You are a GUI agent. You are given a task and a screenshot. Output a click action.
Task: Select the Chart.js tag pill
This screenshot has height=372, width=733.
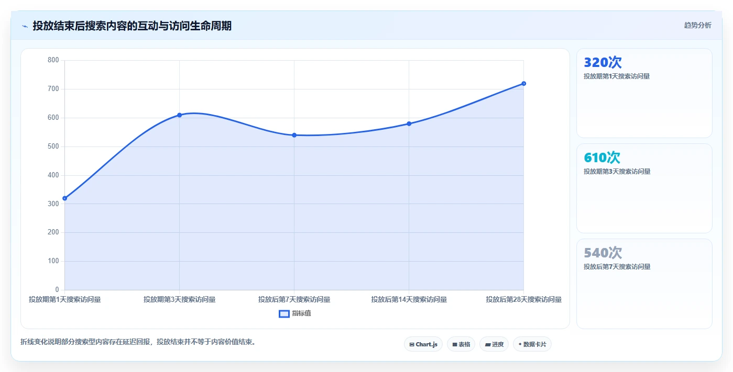click(423, 344)
